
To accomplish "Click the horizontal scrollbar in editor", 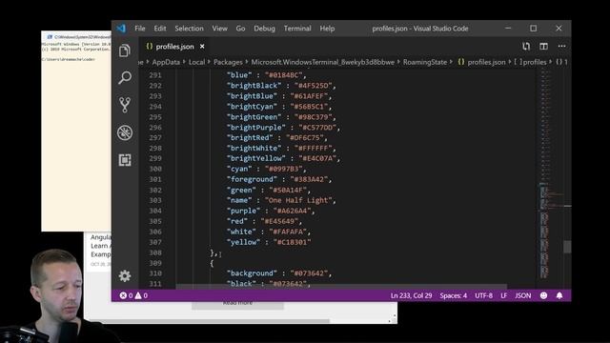I will pyautogui.click(x=341, y=287).
